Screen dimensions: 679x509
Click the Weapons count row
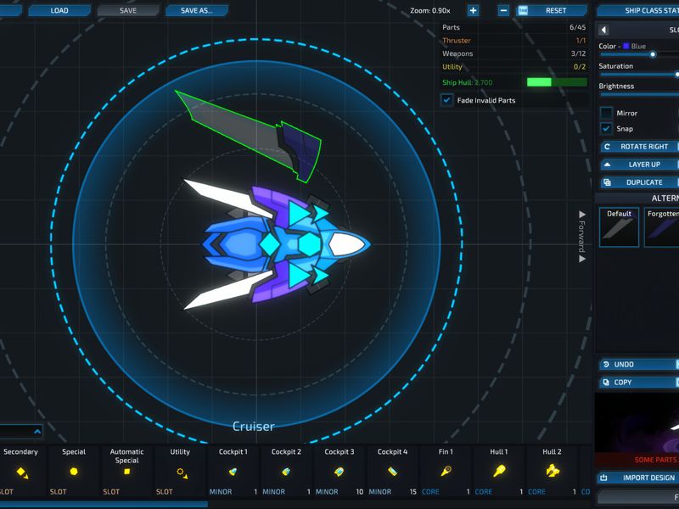(514, 53)
